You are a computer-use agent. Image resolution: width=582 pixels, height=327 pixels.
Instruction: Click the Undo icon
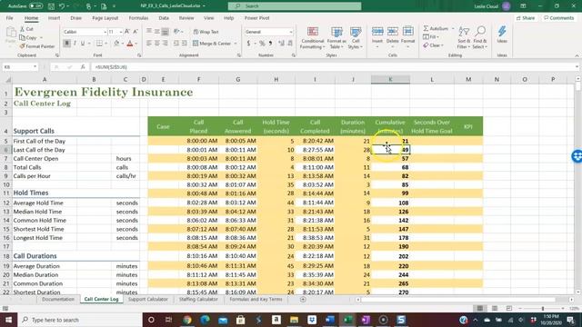(62, 6)
